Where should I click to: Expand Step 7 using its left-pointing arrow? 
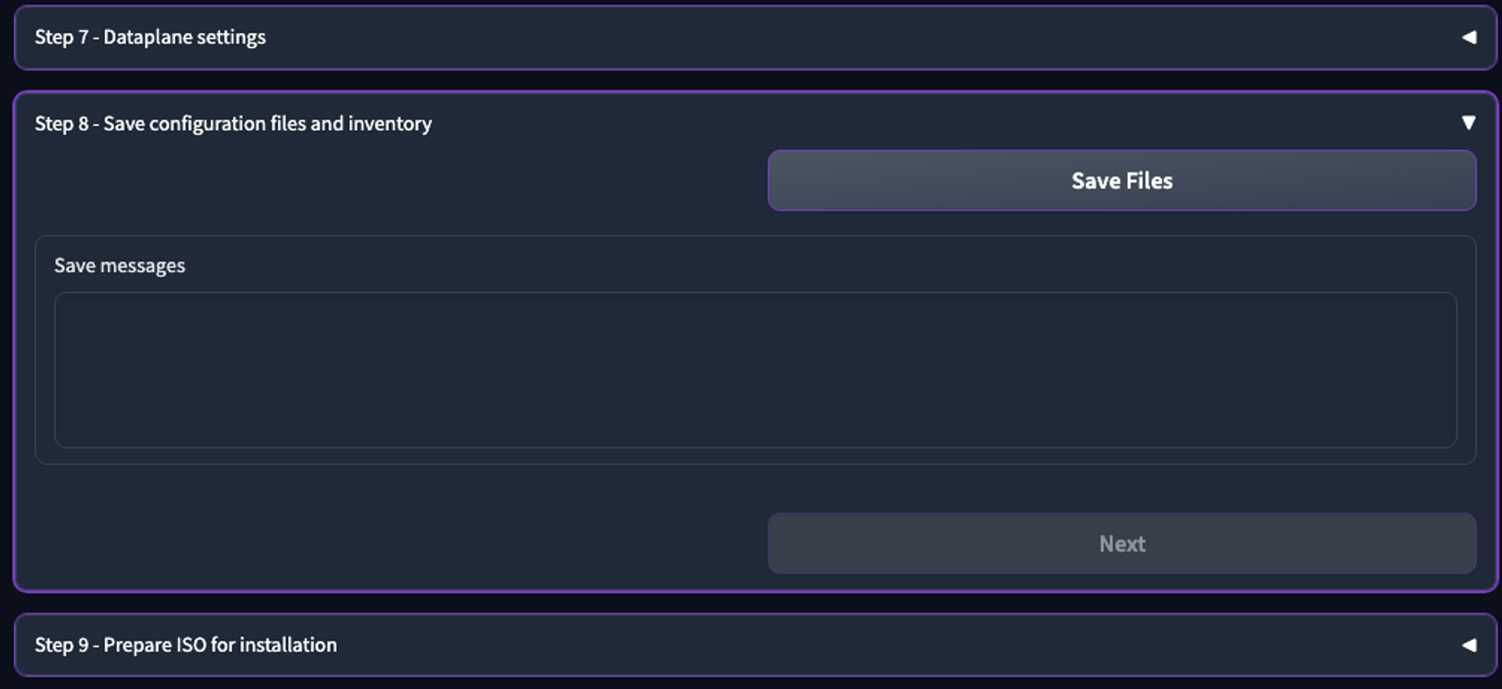point(1469,37)
